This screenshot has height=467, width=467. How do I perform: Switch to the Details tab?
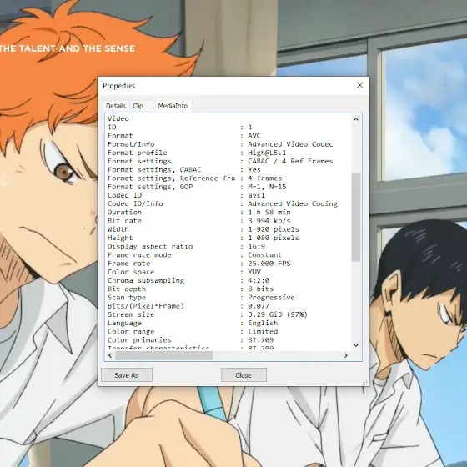(116, 106)
